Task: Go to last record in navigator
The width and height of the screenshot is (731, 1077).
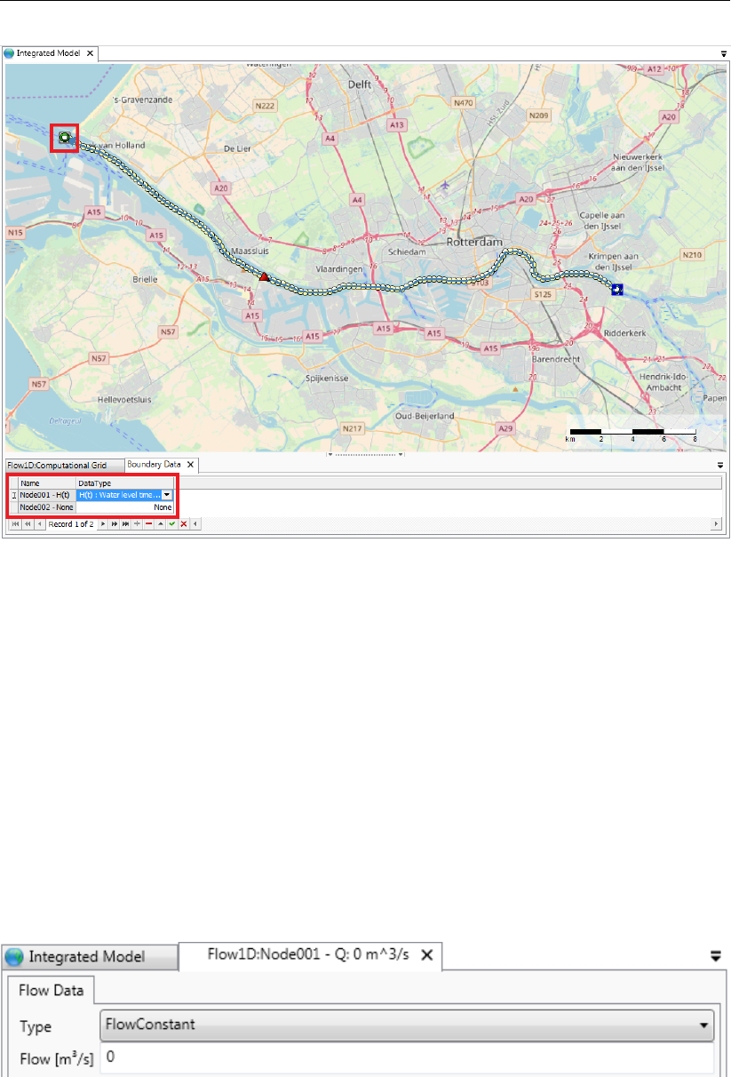Action: point(125,524)
